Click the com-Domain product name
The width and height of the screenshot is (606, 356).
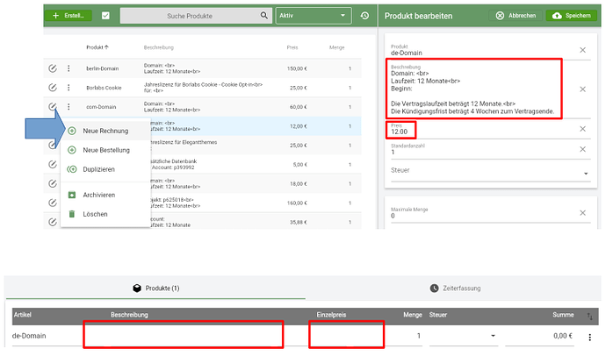tap(101, 107)
